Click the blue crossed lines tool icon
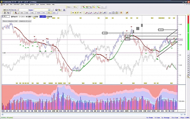 tap(105, 13)
